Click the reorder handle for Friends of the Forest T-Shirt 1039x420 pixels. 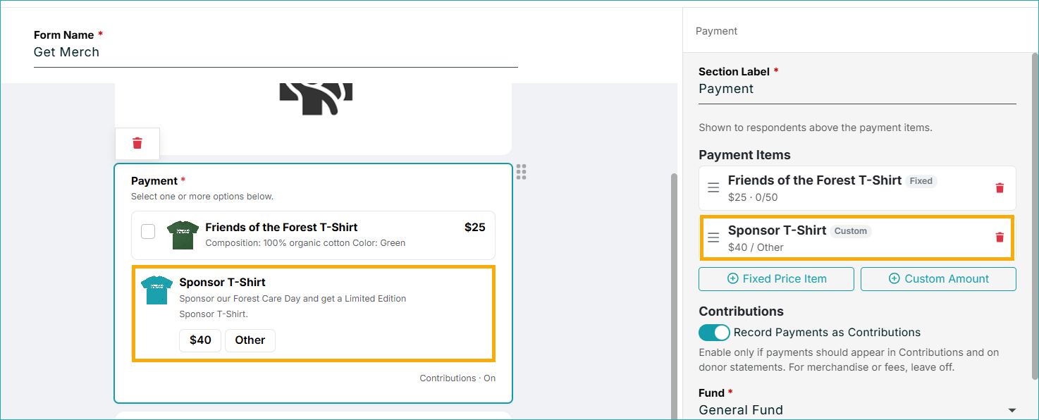[713, 188]
